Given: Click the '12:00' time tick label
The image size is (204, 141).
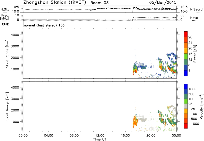Looking at the screenshot, I should click(100, 136).
